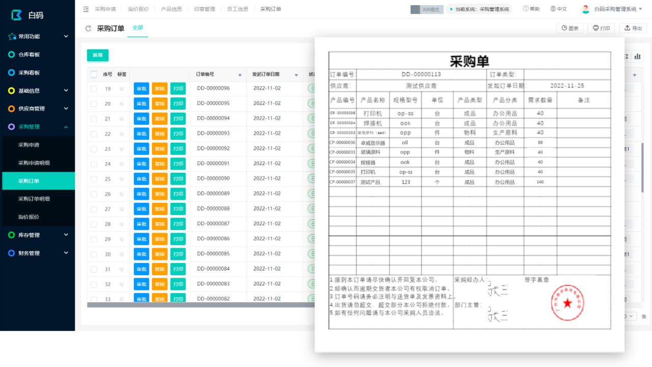Click 审批 button for order DD-00000096
This screenshot has width=652, height=367.
tap(142, 89)
